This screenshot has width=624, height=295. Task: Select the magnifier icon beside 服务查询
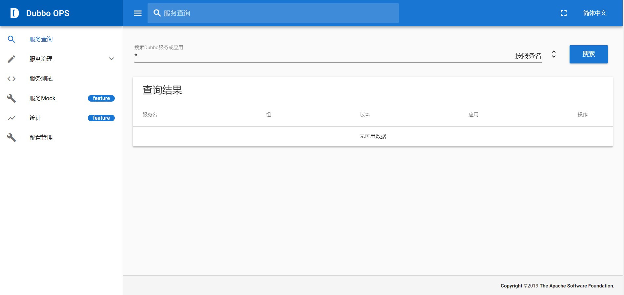point(11,39)
